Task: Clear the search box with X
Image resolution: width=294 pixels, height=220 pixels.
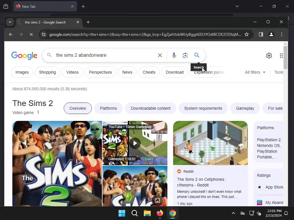Action: [x=160, y=55]
